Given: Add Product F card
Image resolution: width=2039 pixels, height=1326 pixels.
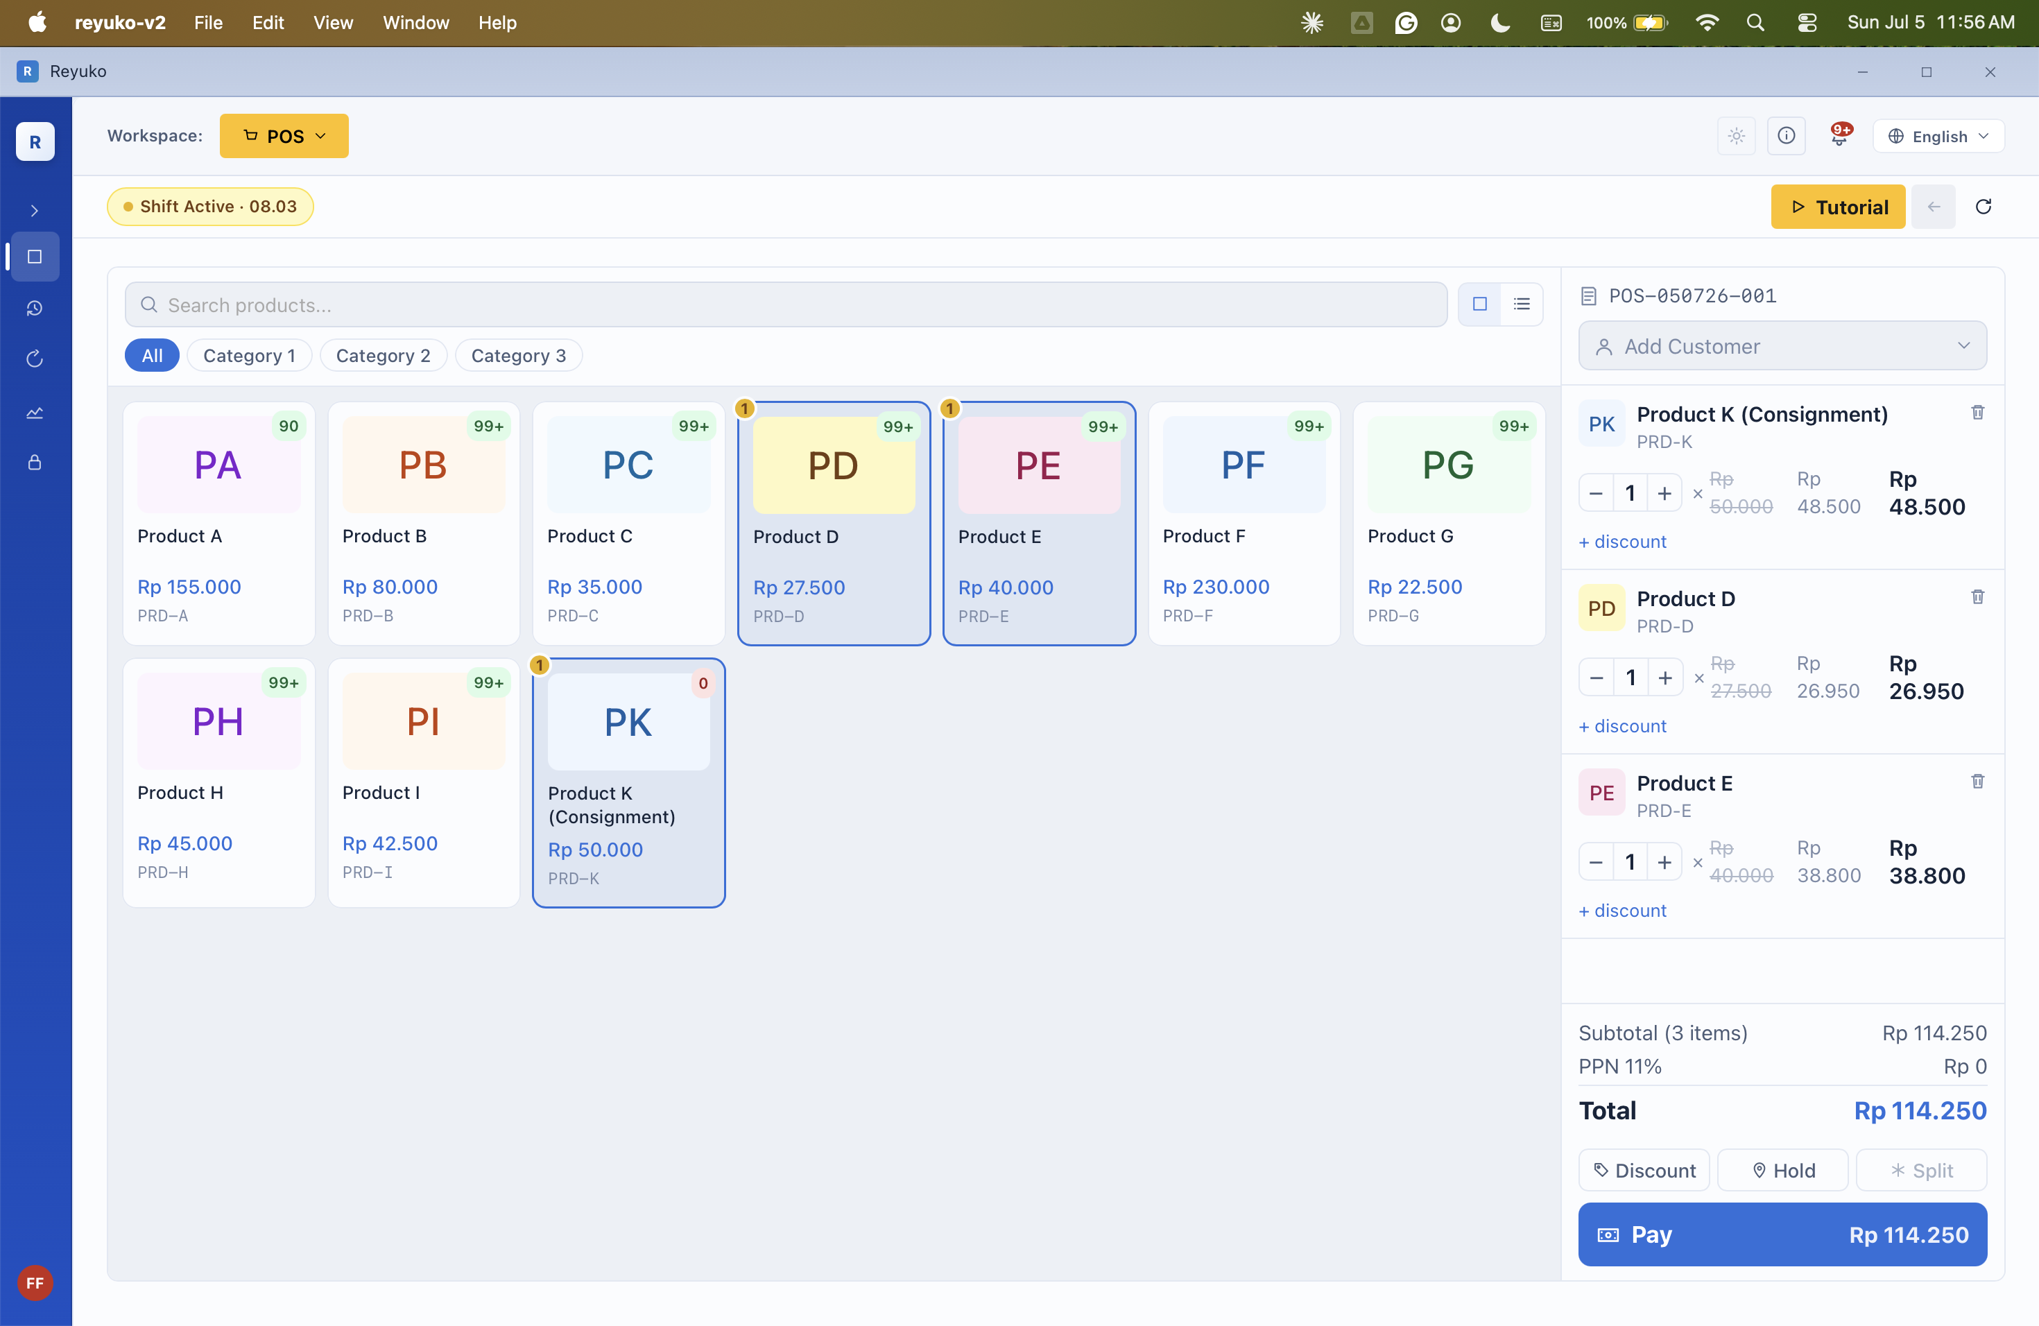Looking at the screenshot, I should 1244,524.
